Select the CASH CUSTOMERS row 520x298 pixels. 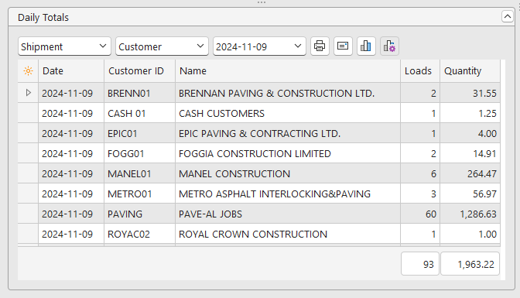pos(258,113)
